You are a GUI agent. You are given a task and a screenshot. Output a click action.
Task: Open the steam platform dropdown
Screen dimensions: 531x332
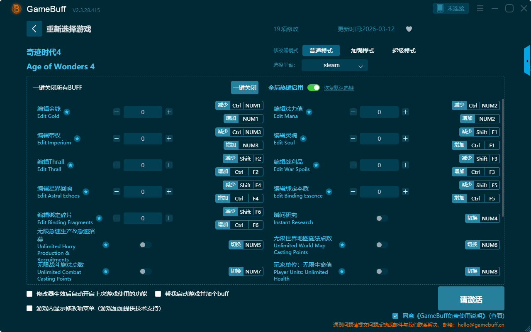point(335,65)
